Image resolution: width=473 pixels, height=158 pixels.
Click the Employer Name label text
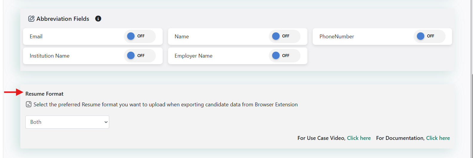click(193, 56)
